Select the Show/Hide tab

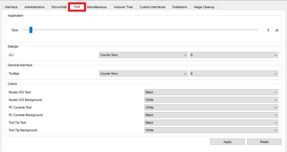click(x=59, y=7)
